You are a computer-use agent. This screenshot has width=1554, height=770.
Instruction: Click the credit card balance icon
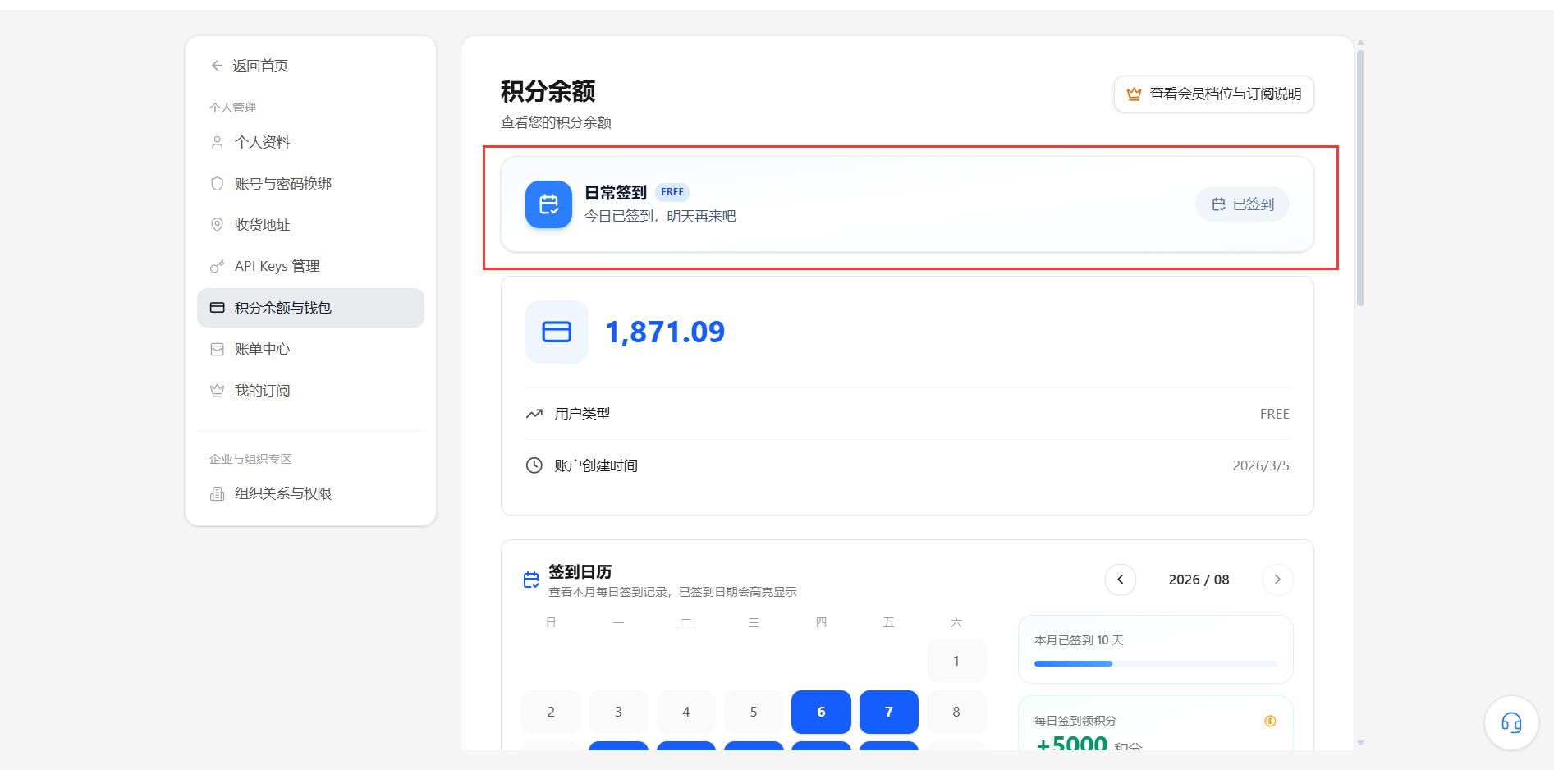click(557, 332)
